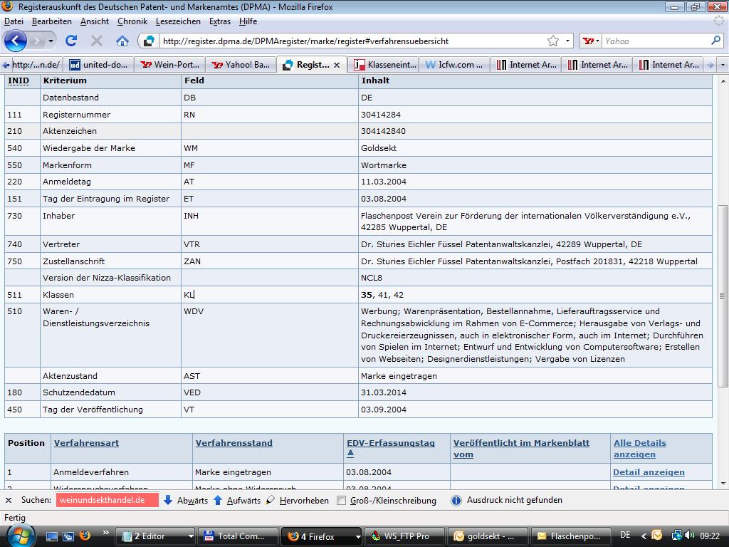The width and height of the screenshot is (729, 547).
Task: Show hidden tray icons with the chevron
Action: (644, 536)
